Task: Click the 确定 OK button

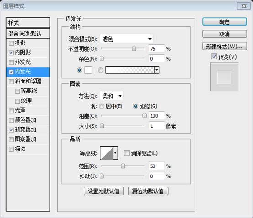Action: click(224, 22)
